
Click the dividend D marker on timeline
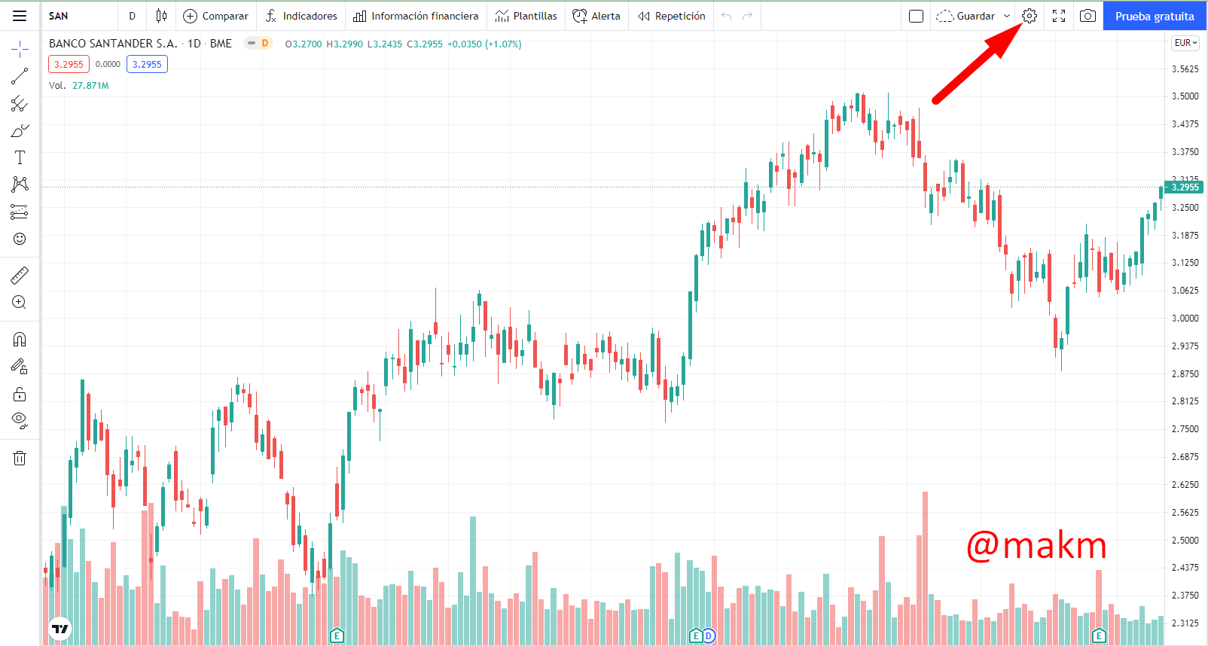pyautogui.click(x=709, y=635)
